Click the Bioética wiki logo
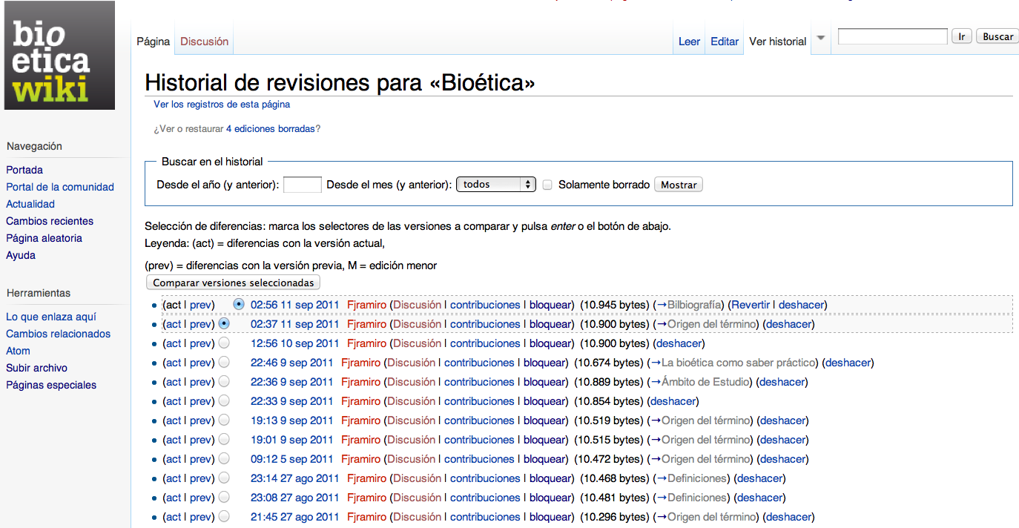1019x528 pixels. [59, 56]
